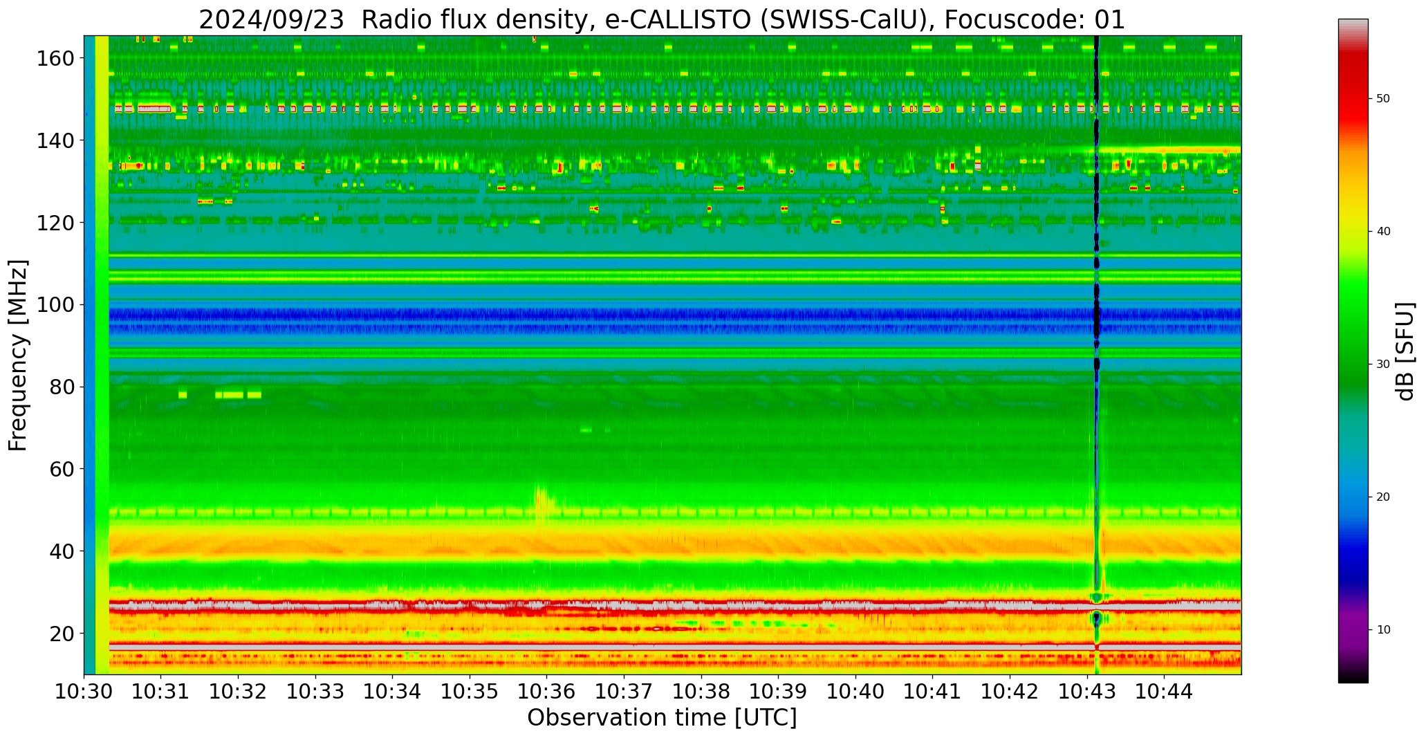
Task: Click the colorbar tick label 20
Action: (1383, 497)
